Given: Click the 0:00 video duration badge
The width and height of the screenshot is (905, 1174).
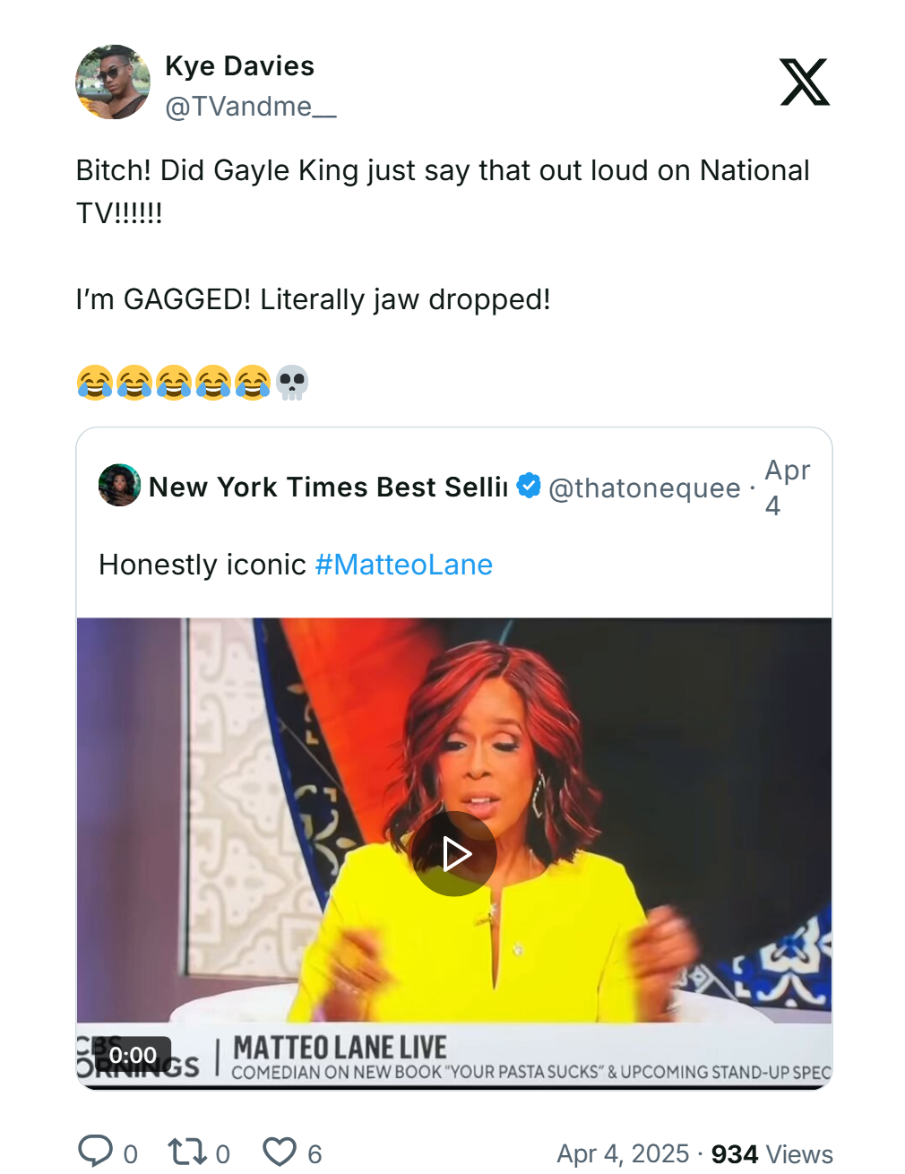Looking at the screenshot, I should 133,1055.
